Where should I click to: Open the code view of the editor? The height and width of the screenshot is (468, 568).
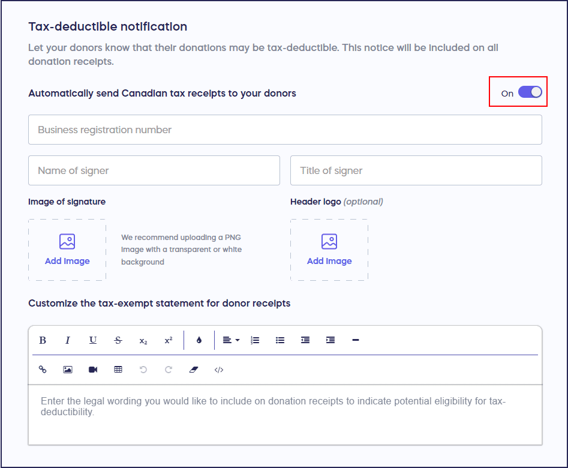tap(219, 370)
